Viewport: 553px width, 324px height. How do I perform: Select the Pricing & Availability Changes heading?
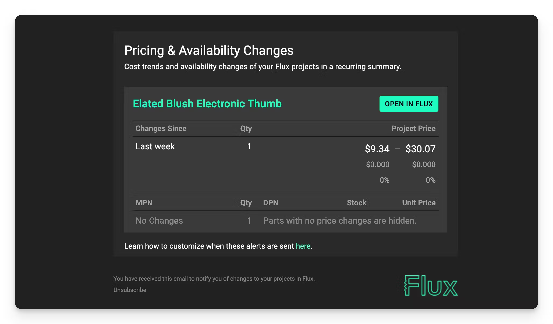(209, 50)
